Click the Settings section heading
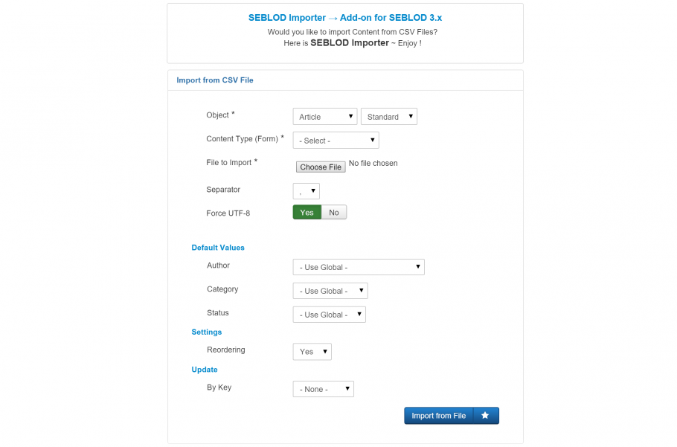677x447 pixels. [207, 332]
